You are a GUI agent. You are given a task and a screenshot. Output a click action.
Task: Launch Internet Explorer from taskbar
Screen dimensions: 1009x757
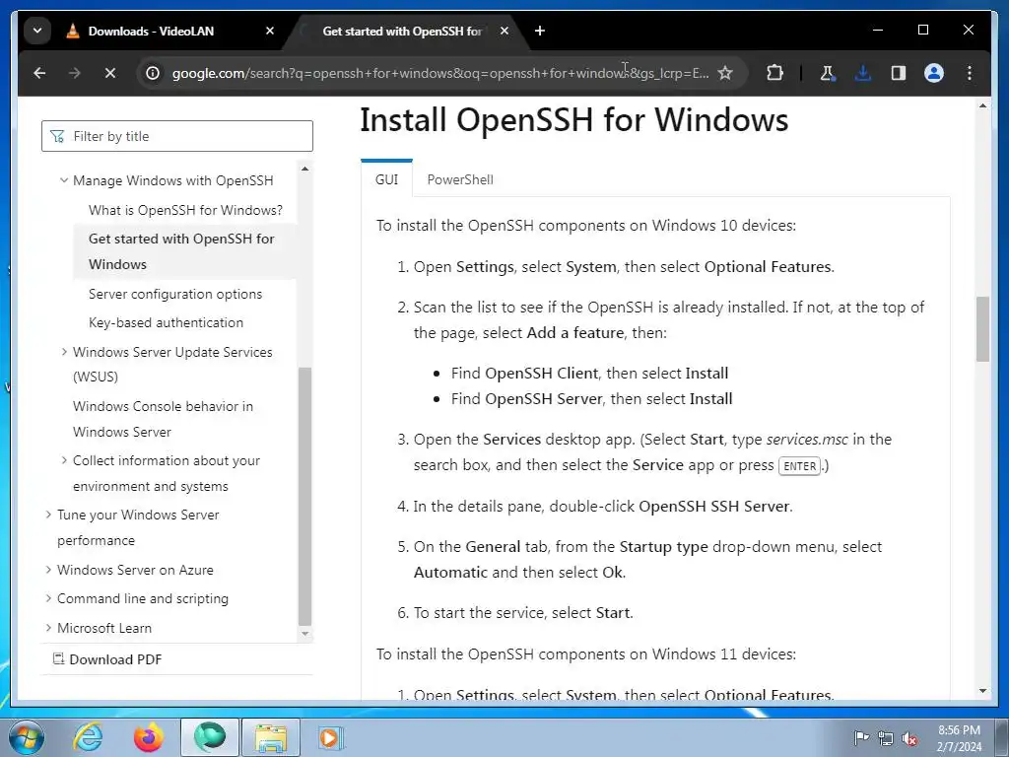[x=88, y=737]
